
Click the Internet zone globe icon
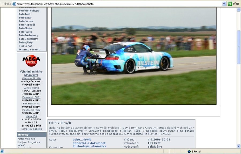point(189,152)
